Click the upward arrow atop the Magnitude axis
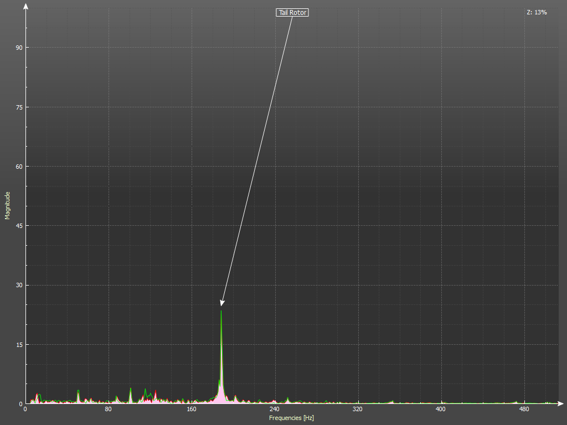 (26, 7)
